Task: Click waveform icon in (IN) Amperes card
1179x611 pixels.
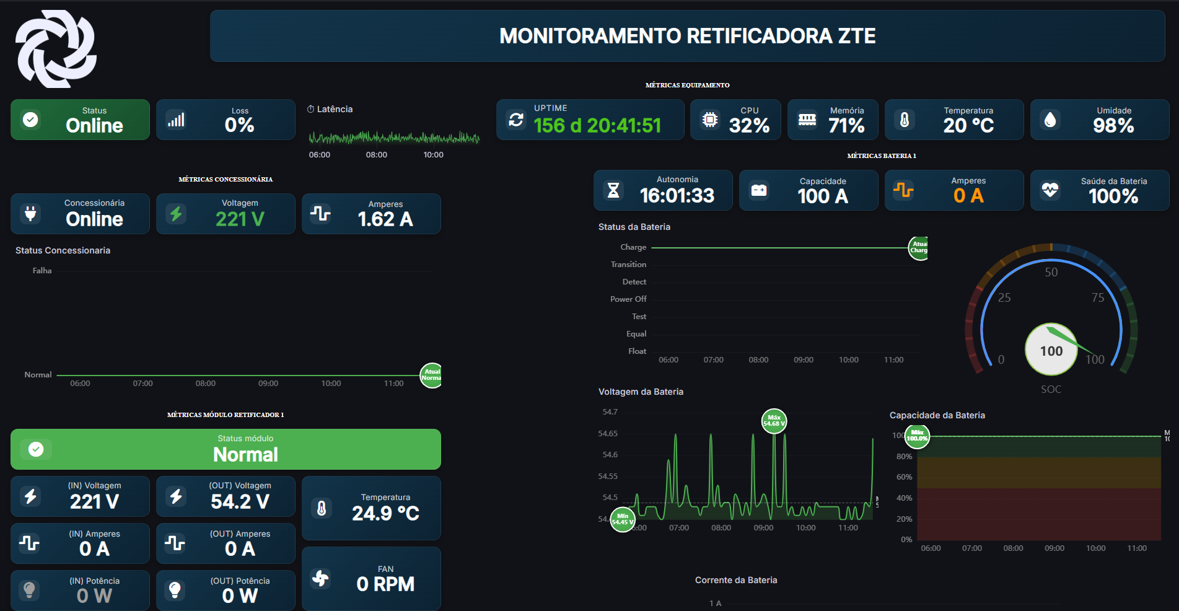Action: [x=30, y=543]
